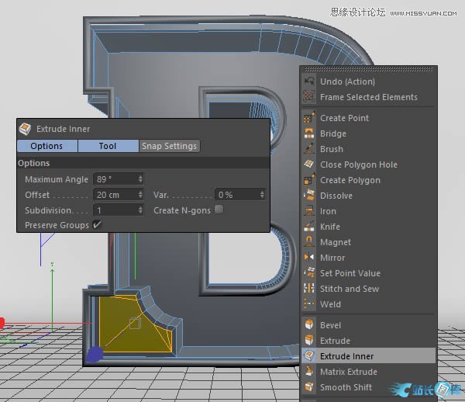Toggle the Preserve Groups checkbox
Image resolution: width=465 pixels, height=402 pixels.
(x=97, y=225)
